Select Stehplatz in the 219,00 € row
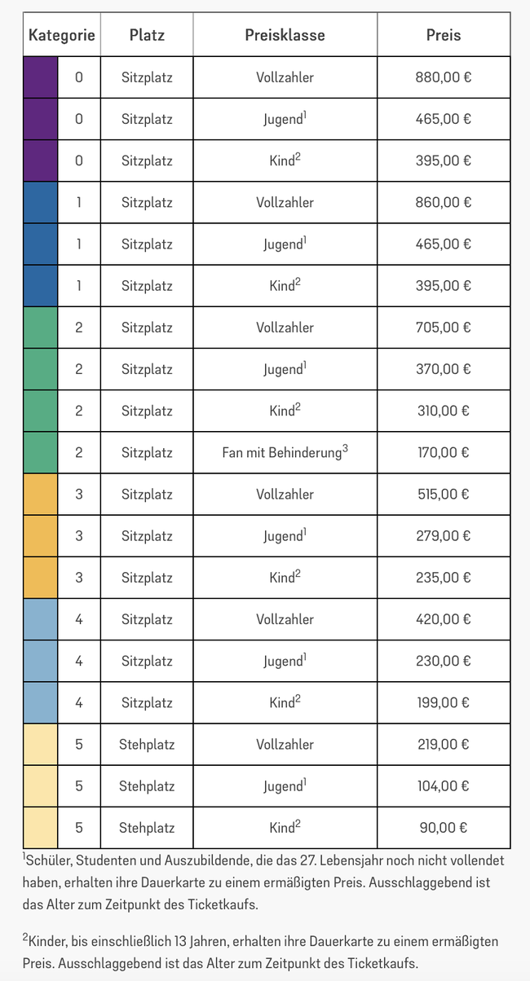The width and height of the screenshot is (530, 981). coord(147,744)
